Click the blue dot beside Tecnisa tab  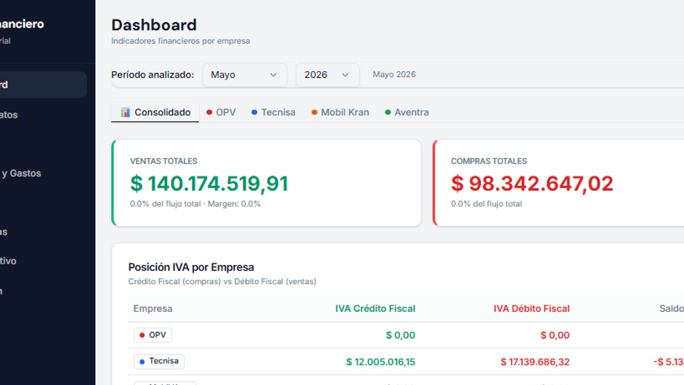tap(254, 112)
